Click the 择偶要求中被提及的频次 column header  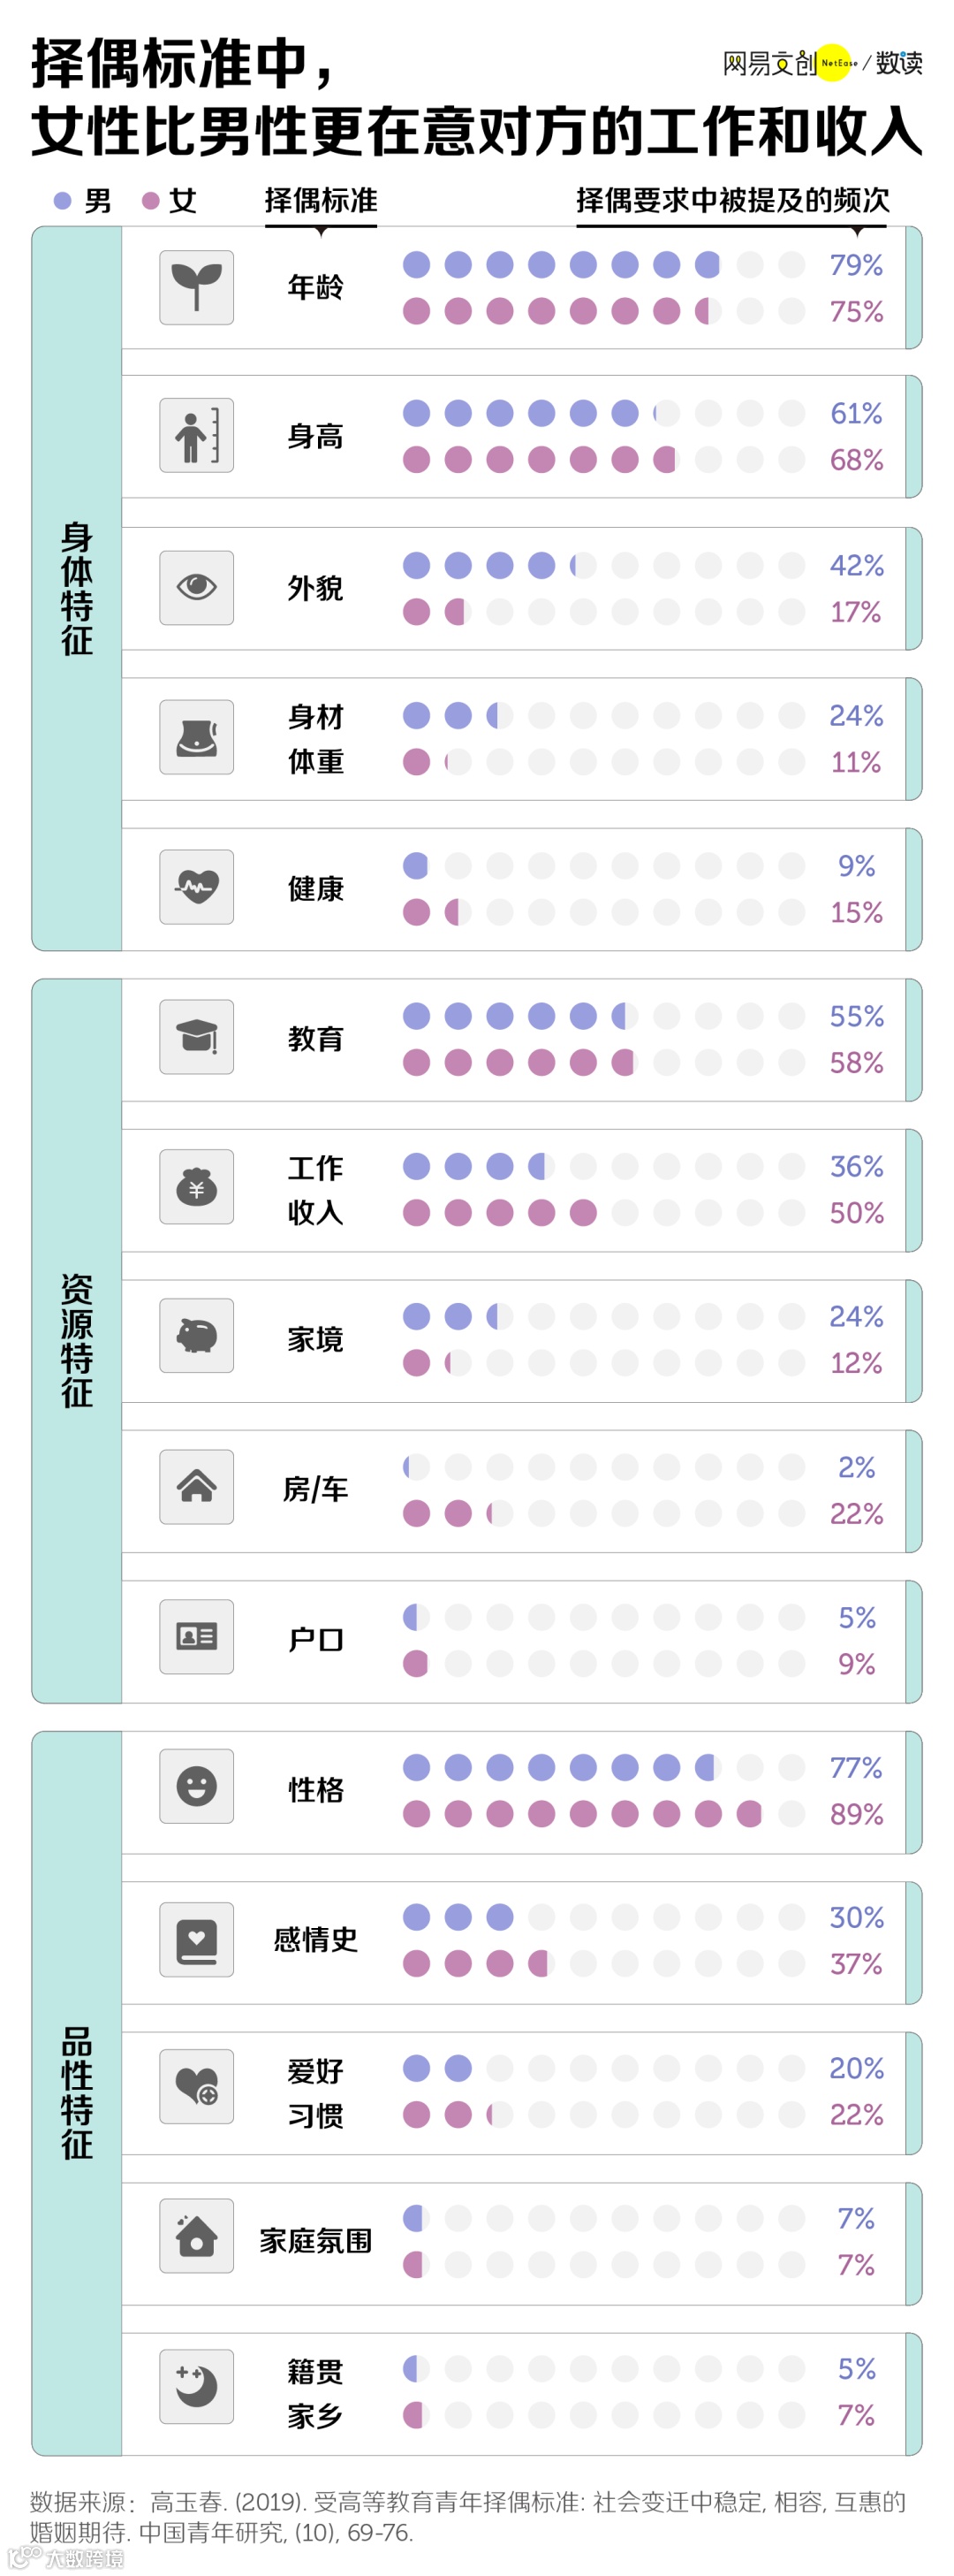[732, 201]
